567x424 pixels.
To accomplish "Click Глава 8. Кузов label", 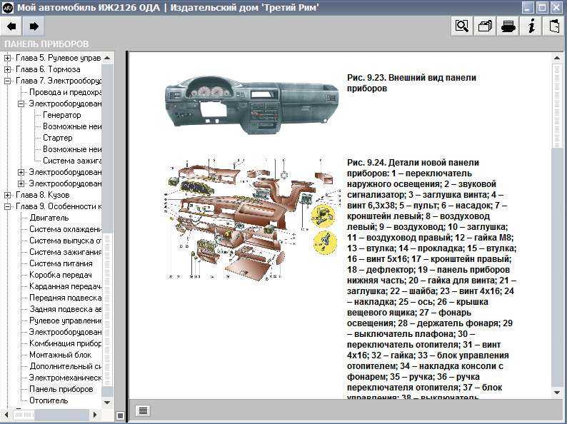I will [x=42, y=195].
